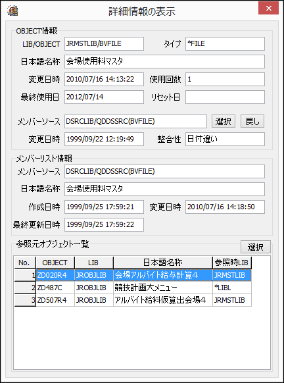Click the タイプ field showing *FILE
The width and height of the screenshot is (284, 383).
click(225, 43)
